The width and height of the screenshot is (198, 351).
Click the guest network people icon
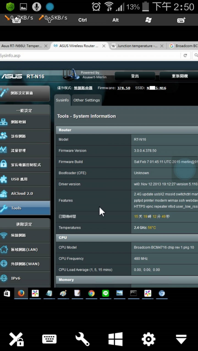coord(4,136)
